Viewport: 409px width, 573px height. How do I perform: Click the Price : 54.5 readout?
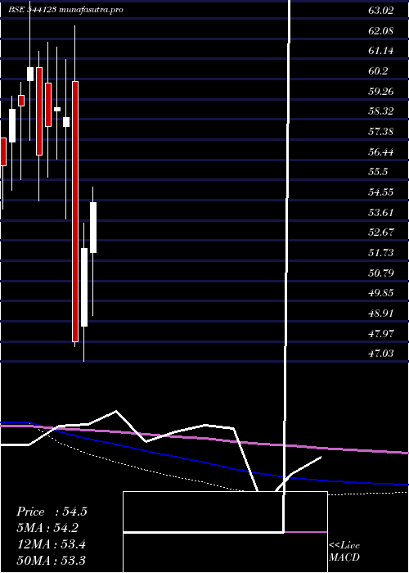[x=52, y=512]
